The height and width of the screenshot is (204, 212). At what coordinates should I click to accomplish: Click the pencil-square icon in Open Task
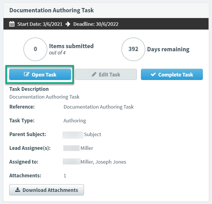[27, 74]
